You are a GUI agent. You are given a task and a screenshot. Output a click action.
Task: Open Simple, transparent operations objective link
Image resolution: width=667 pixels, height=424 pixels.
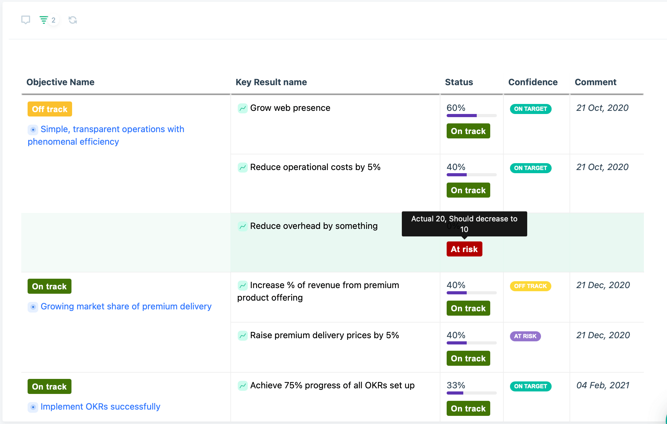106,135
